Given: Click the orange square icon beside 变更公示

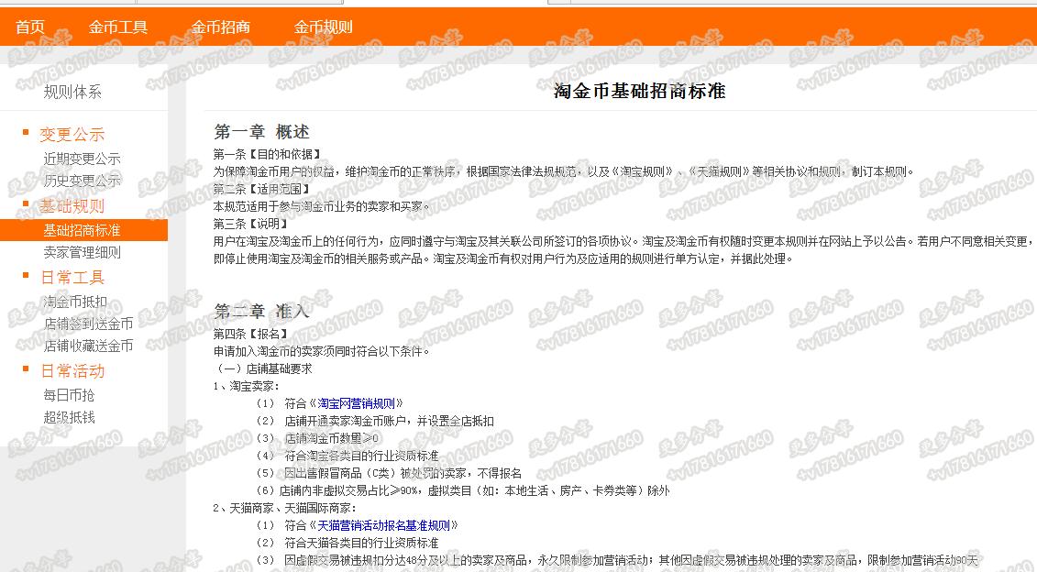Looking at the screenshot, I should click(24, 133).
